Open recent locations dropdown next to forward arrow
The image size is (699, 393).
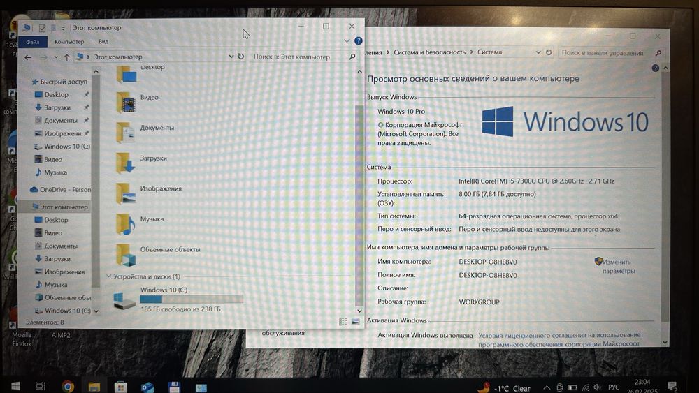[56, 57]
